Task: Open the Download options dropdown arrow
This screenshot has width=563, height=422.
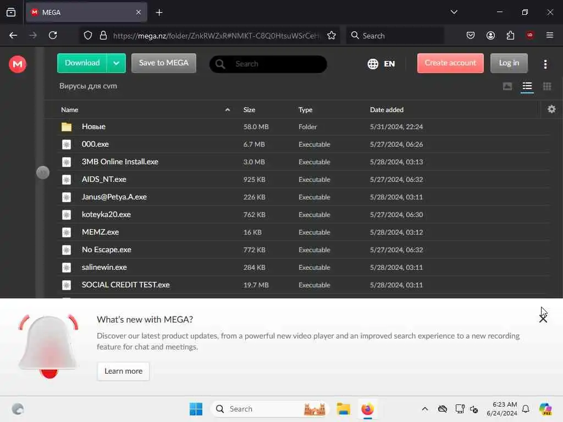Action: tap(117, 63)
